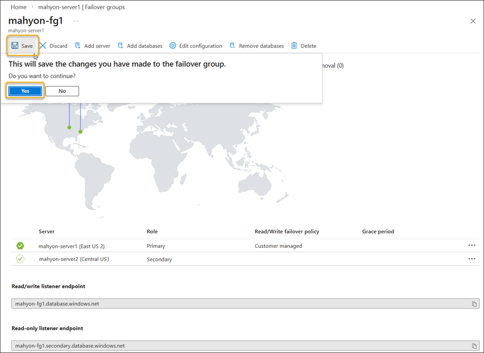The width and height of the screenshot is (484, 353).
Task: Copy the read/write listener endpoint
Action: 474,304
